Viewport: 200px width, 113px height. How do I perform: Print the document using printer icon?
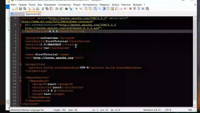click(37, 9)
